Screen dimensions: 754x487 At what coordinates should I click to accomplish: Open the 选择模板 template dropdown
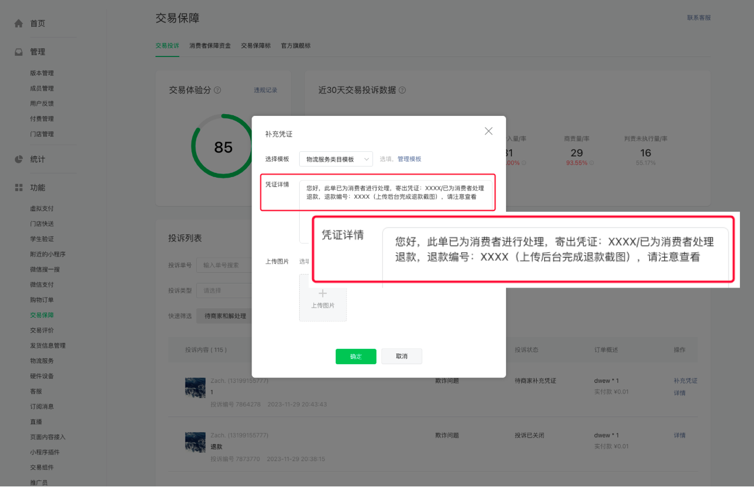pos(336,159)
